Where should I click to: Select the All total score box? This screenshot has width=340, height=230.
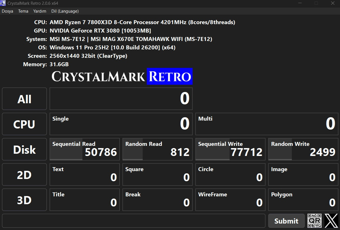[121, 99]
